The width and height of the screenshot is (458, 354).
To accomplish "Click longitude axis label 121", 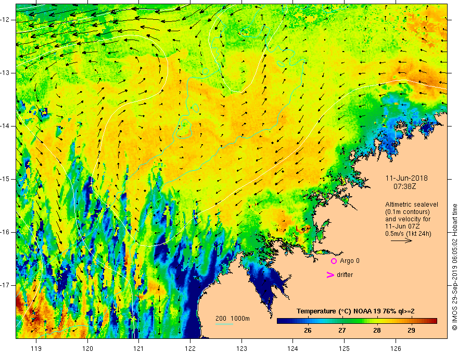I will click(139, 348).
